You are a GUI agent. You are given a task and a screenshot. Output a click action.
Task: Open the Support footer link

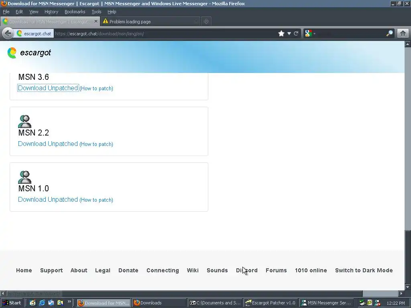(x=51, y=270)
